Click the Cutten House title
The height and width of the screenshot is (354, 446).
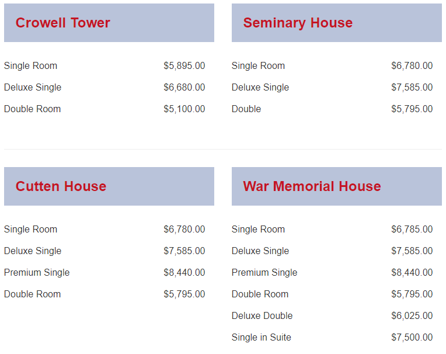point(61,186)
